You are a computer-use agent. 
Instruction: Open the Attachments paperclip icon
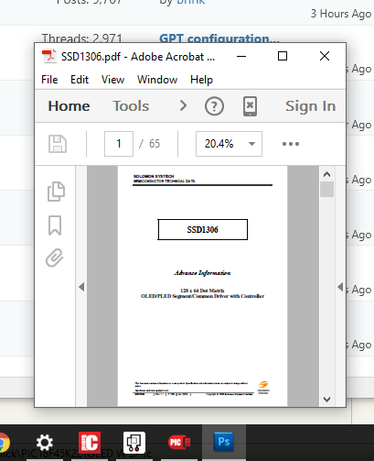tap(55, 258)
